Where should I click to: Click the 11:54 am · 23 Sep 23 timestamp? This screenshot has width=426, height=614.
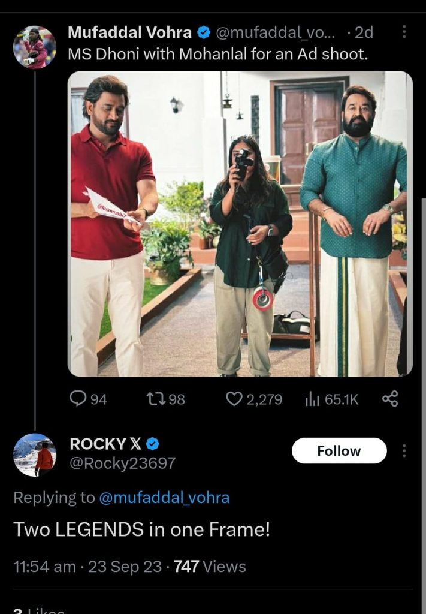89,567
